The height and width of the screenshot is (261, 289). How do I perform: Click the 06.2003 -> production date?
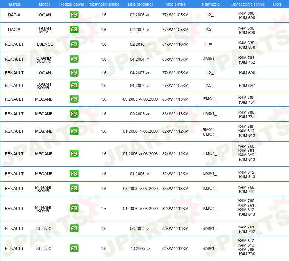(x=140, y=228)
